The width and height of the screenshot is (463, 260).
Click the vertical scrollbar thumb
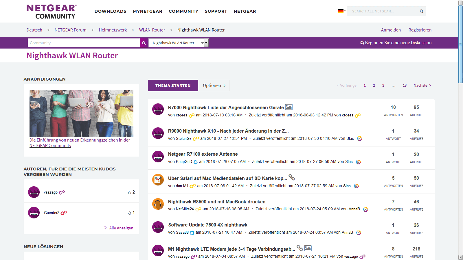pyautogui.click(x=461, y=44)
